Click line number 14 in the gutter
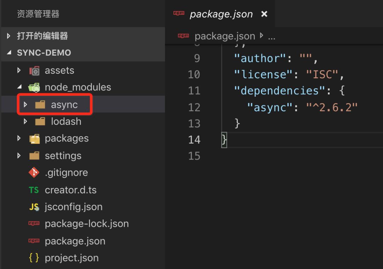This screenshot has height=269, width=383. 194,140
